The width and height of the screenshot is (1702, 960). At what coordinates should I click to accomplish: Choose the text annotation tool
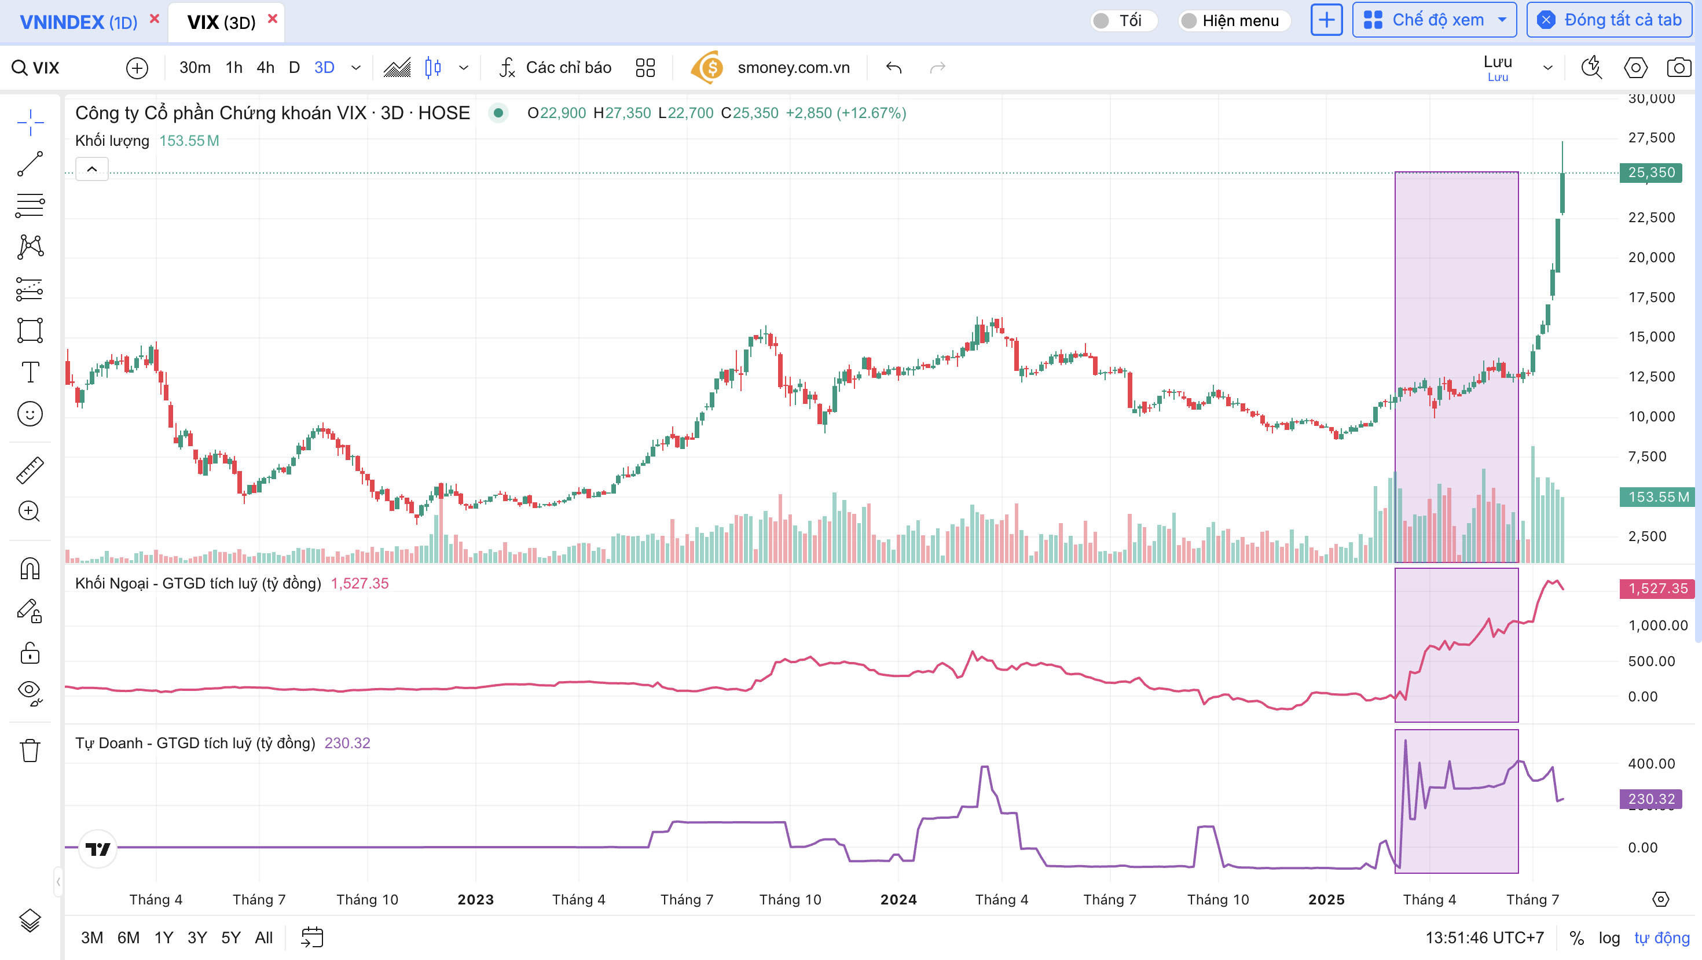point(30,372)
